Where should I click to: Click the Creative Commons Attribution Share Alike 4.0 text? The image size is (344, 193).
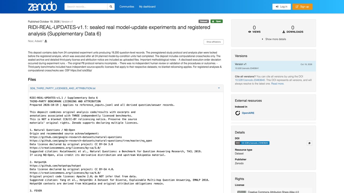pos(273,192)
